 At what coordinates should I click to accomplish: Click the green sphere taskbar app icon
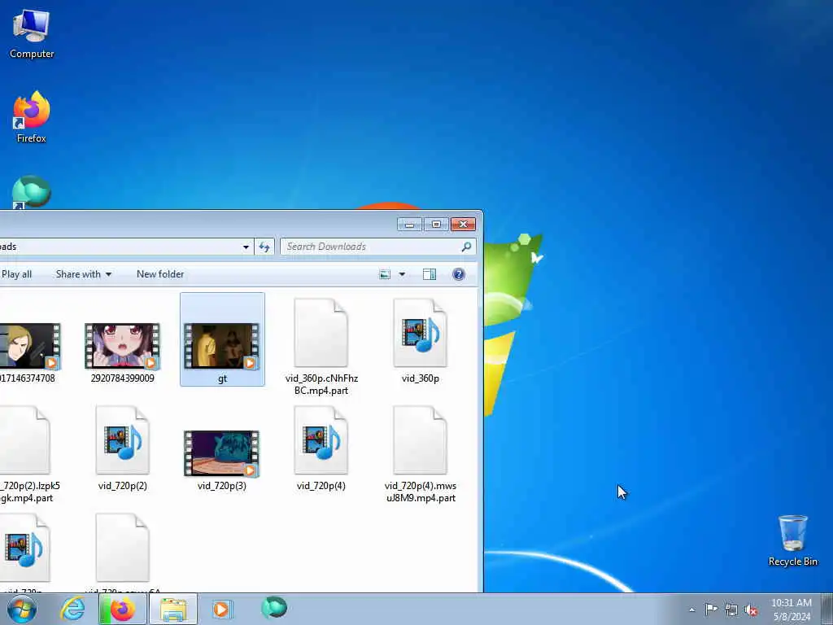274,607
